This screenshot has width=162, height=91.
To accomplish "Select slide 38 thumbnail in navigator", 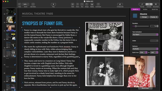I will tap(11, 87).
